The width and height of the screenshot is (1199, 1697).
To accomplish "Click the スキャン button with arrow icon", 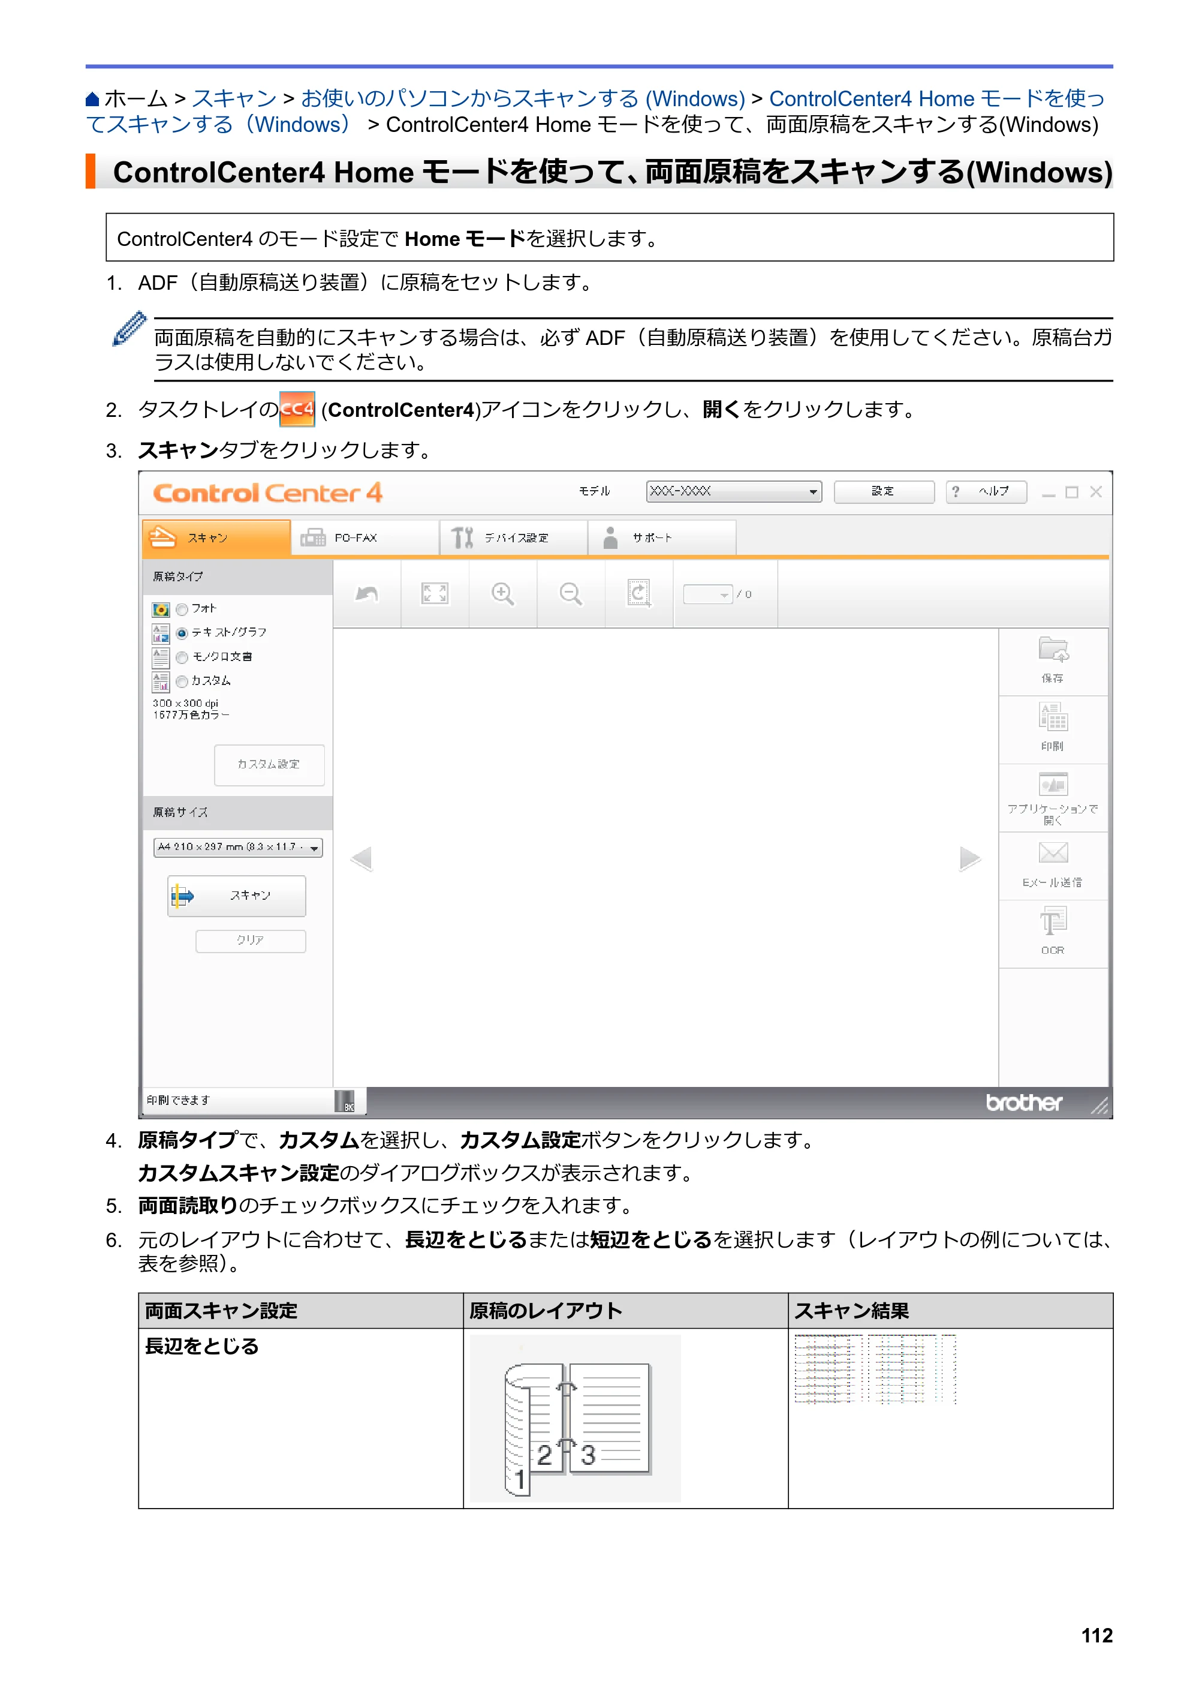I will point(236,896).
